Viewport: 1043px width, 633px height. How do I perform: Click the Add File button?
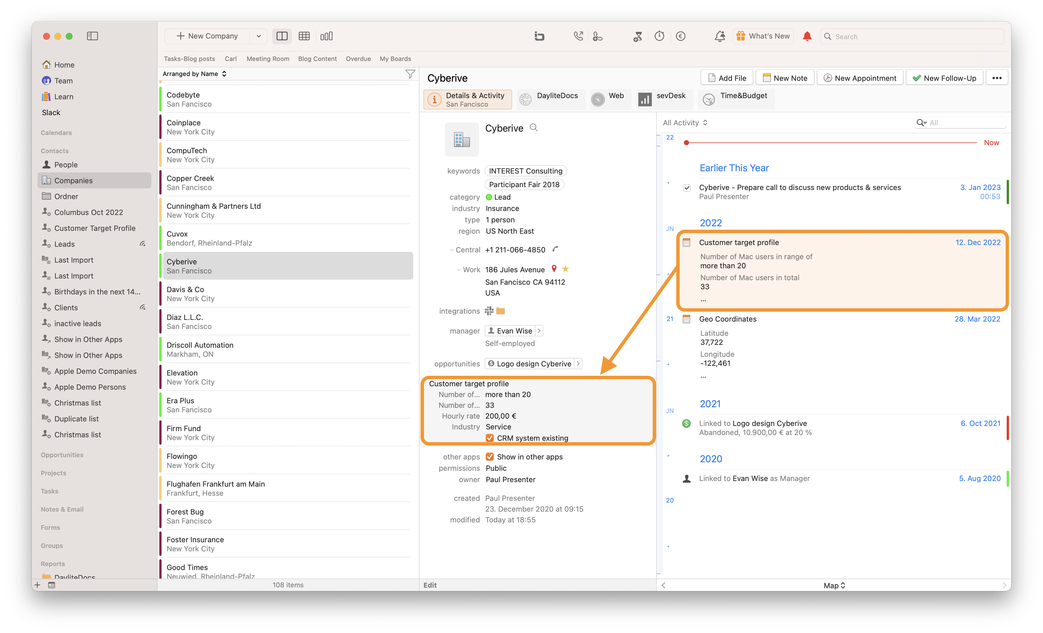click(x=727, y=78)
